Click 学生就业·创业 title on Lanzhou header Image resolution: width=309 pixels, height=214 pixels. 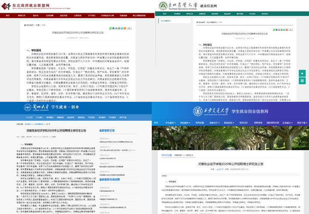pyautogui.click(x=65, y=107)
